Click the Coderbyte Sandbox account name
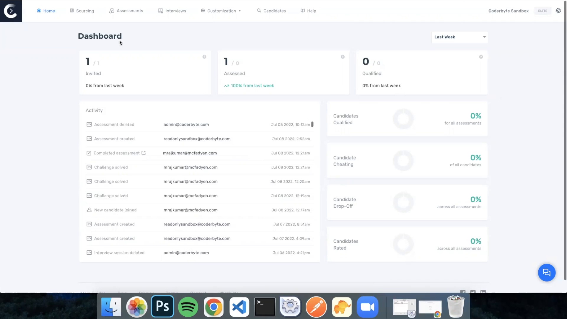Image resolution: width=567 pixels, height=319 pixels. (508, 11)
